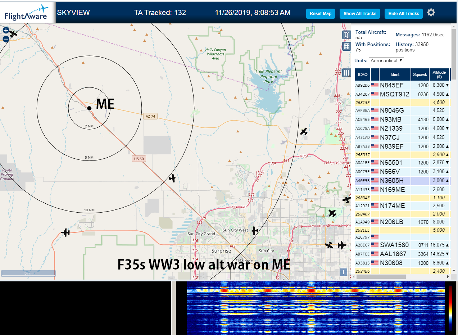Click the map scale bar labeled 5 nm
This screenshot has width=458, height=335.
pyautogui.click(x=28, y=273)
